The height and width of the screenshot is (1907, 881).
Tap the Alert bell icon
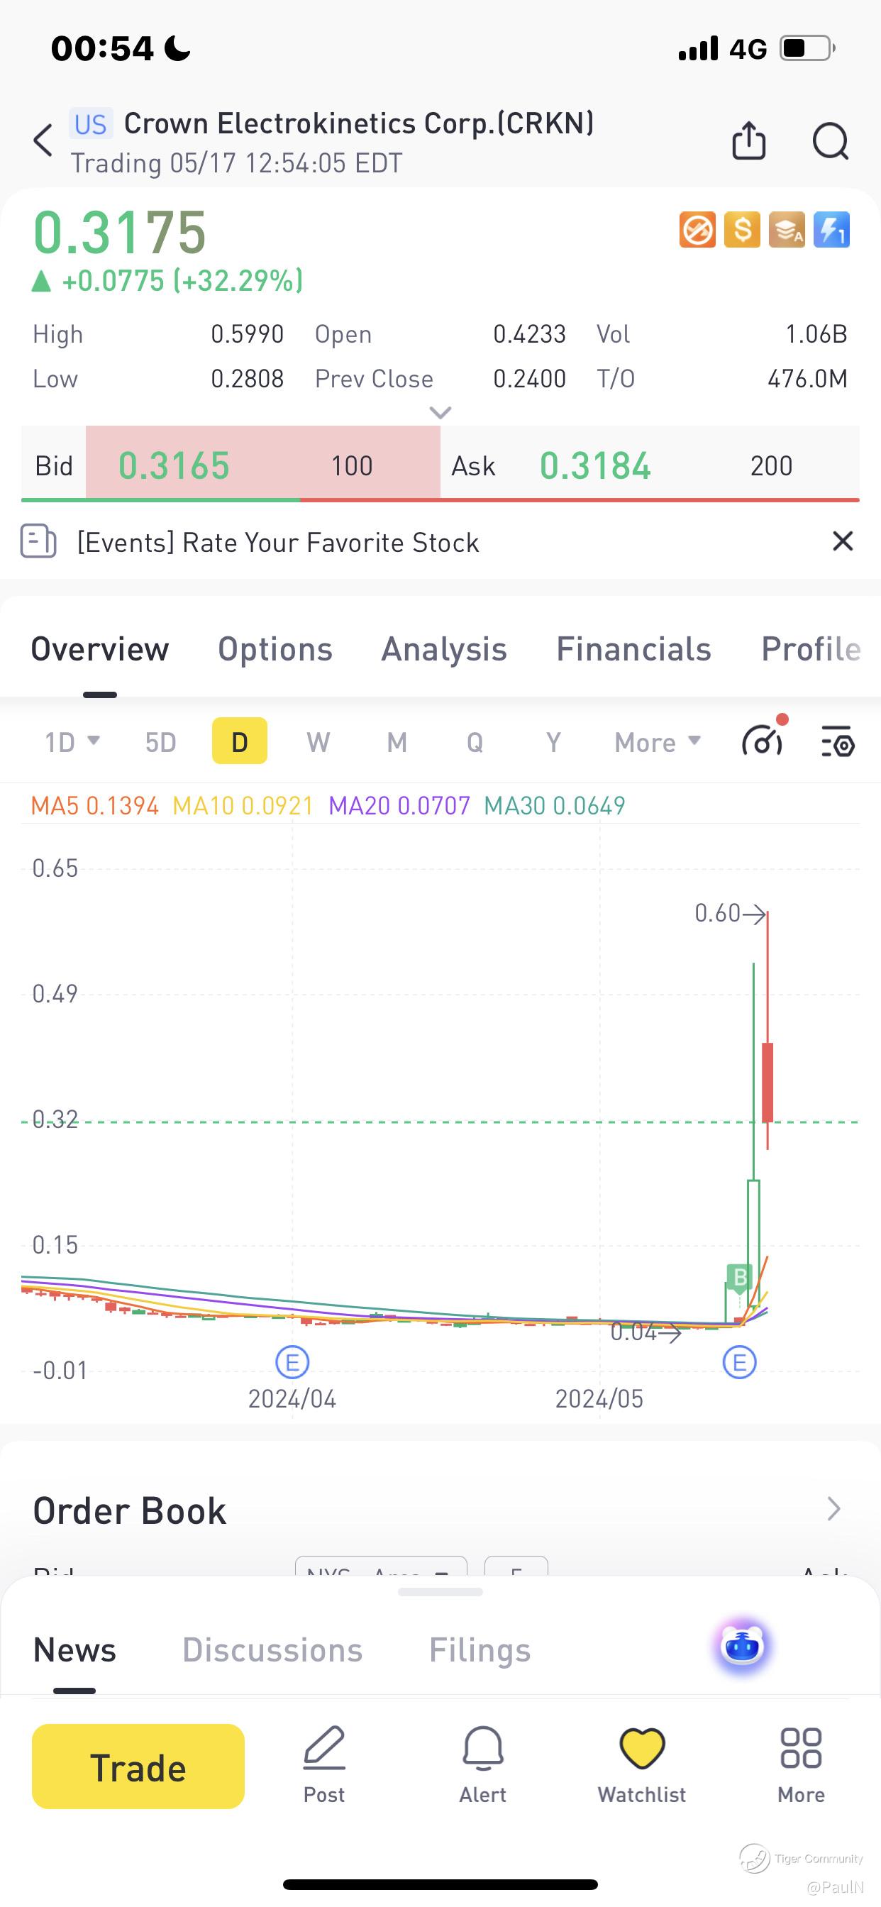pos(482,1749)
